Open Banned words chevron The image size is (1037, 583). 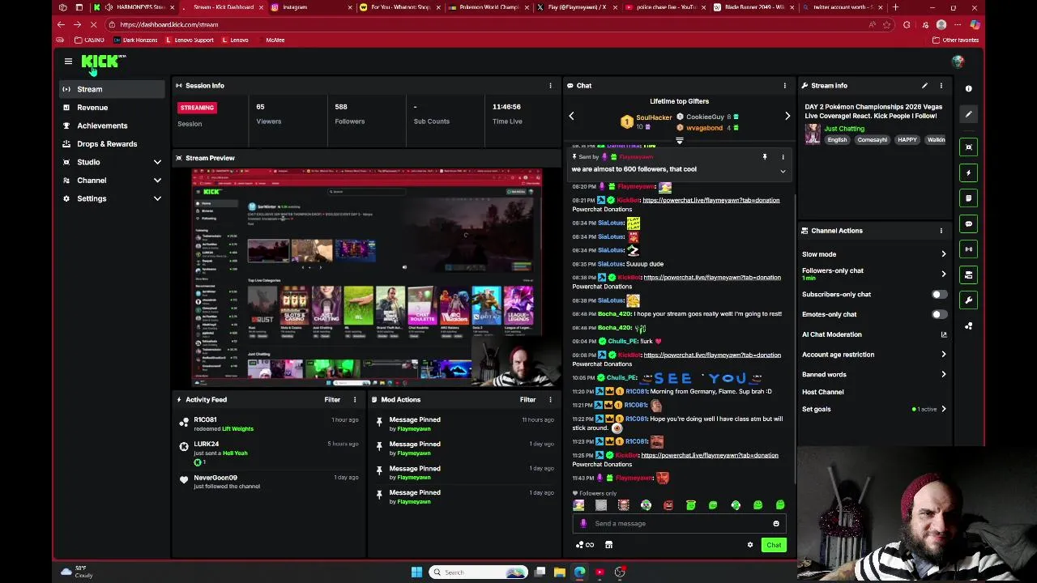[944, 374]
